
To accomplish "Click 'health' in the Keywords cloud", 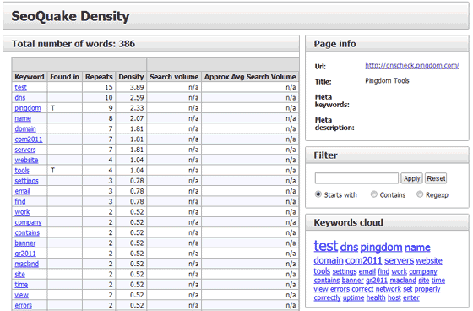I will click(x=376, y=297).
